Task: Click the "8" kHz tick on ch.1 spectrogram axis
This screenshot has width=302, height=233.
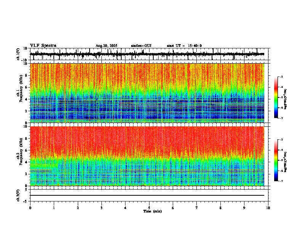Action: coord(27,75)
